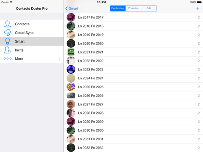This screenshot has height=152, width=203.
Task: Select row text Ln 2022 Fn 2022
Action: coord(91,61)
